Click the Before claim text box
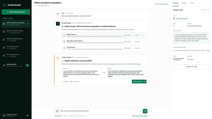The width and height of the screenshot is (212, 119). pyautogui.click(x=82, y=73)
